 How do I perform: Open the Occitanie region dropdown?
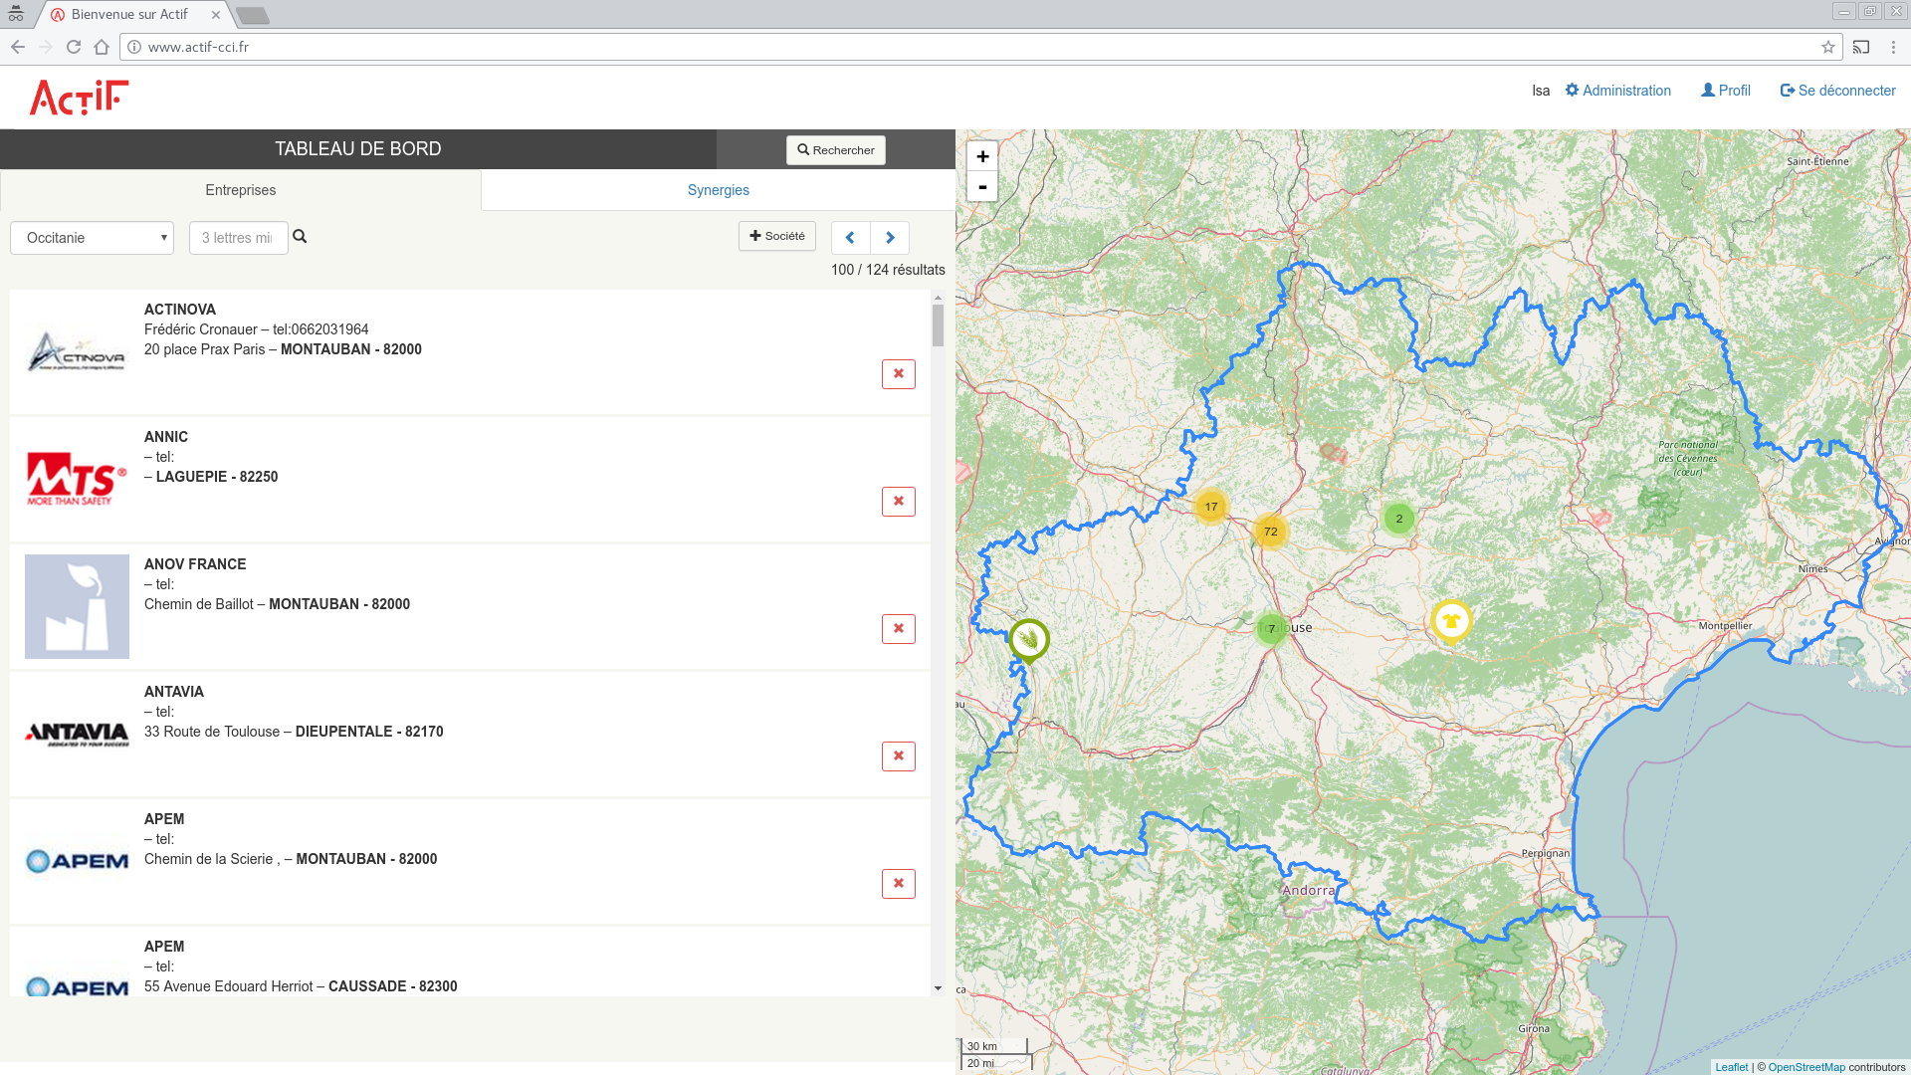point(92,238)
